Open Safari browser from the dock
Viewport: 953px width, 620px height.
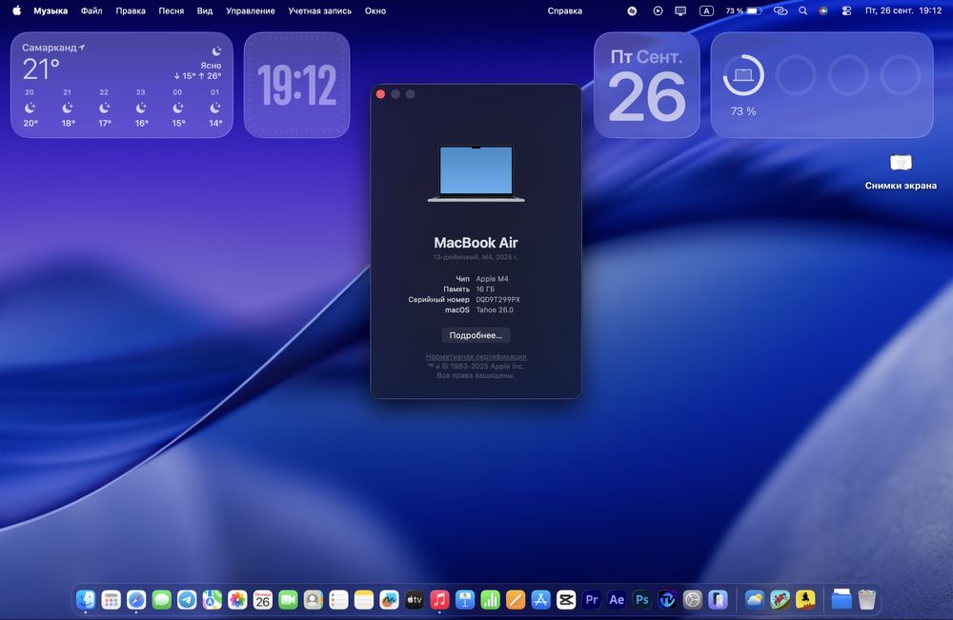136,600
